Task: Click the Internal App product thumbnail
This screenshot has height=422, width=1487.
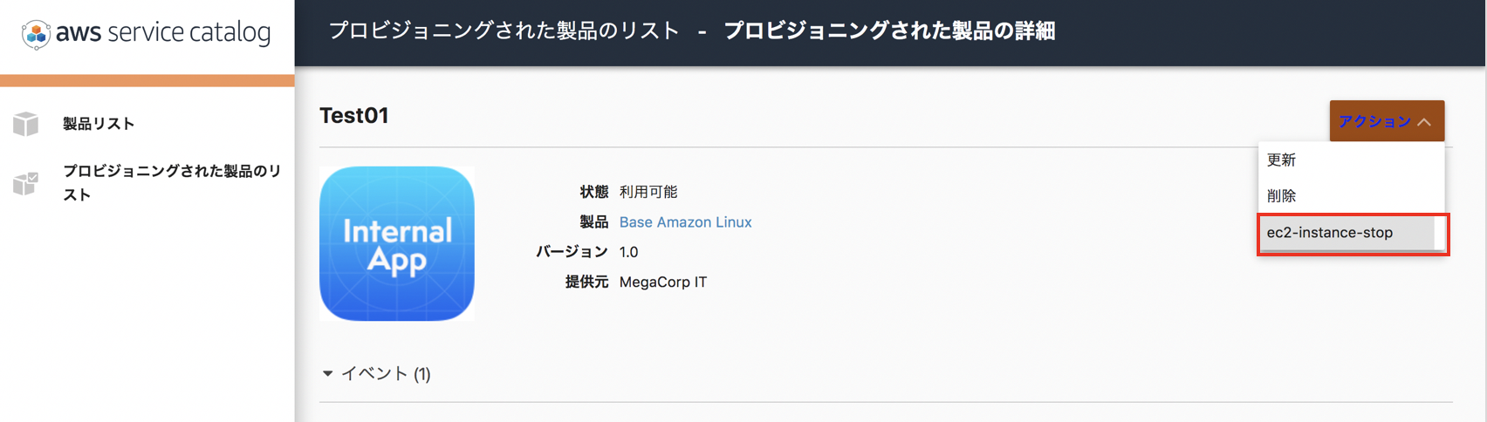Action: pyautogui.click(x=397, y=243)
